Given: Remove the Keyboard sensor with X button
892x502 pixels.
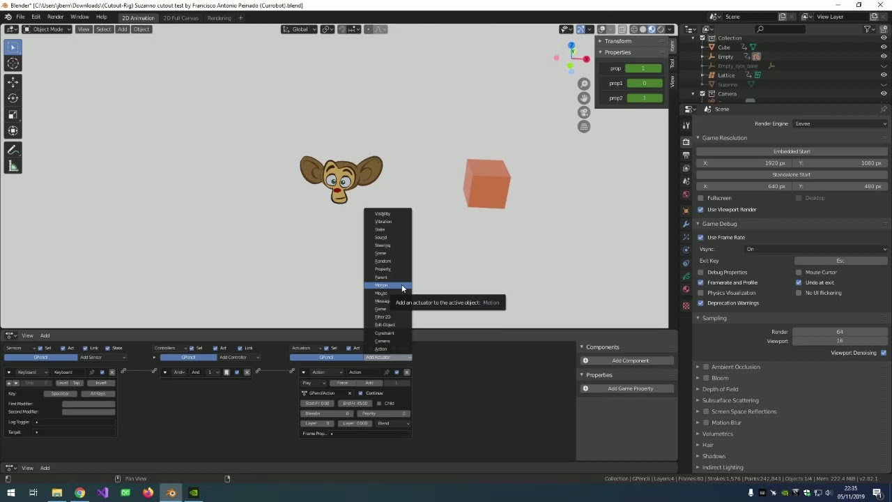Looking at the screenshot, I should pos(112,372).
